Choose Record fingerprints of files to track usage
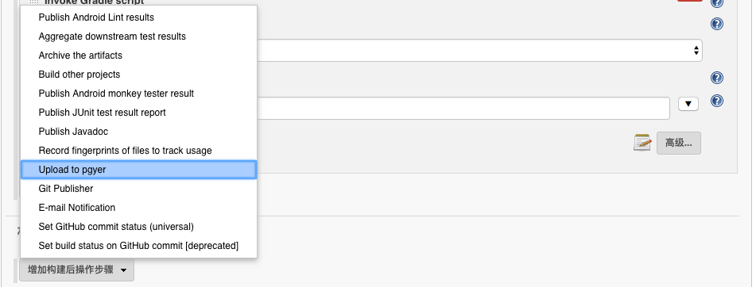Screen dimensions: 756x287 125,151
